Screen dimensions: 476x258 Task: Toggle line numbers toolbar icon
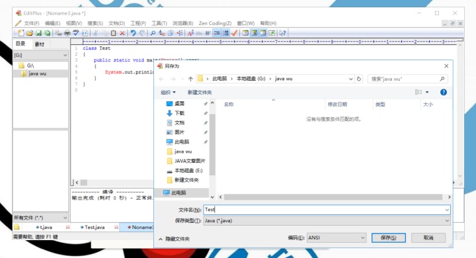click(225, 33)
